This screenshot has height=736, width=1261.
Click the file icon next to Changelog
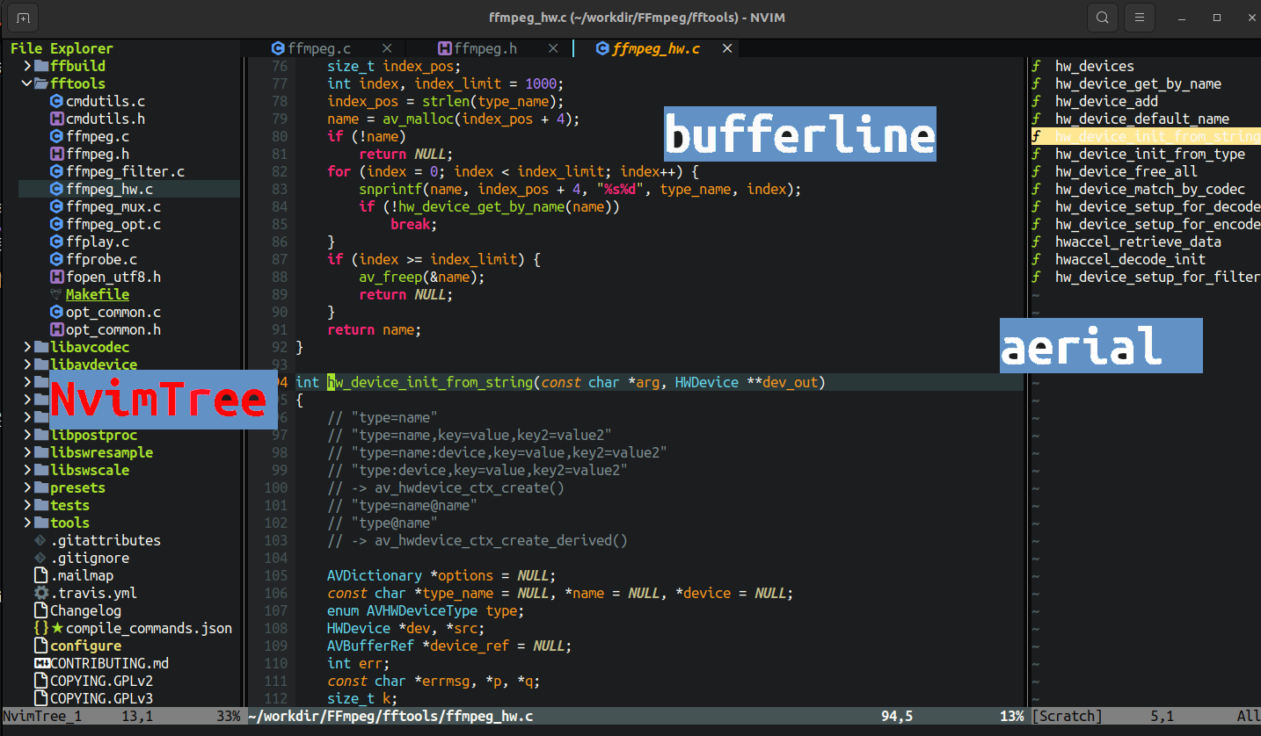pos(40,610)
